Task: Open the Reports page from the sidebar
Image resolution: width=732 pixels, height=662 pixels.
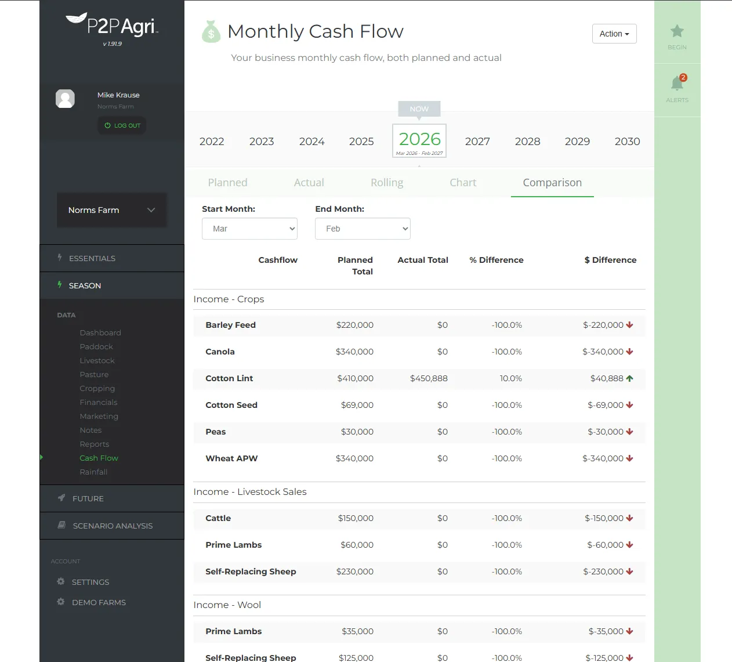Action: click(x=94, y=444)
